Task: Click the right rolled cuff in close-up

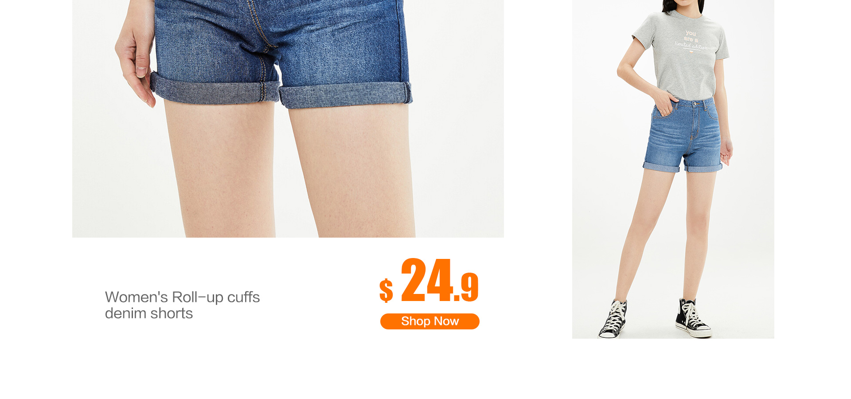Action: tap(345, 95)
